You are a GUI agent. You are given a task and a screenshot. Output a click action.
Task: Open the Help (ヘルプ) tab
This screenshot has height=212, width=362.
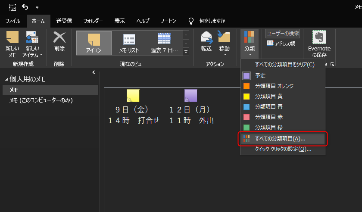coord(143,21)
